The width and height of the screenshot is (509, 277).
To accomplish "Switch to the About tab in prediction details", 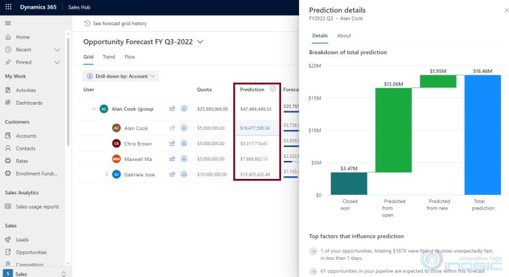I will [344, 36].
